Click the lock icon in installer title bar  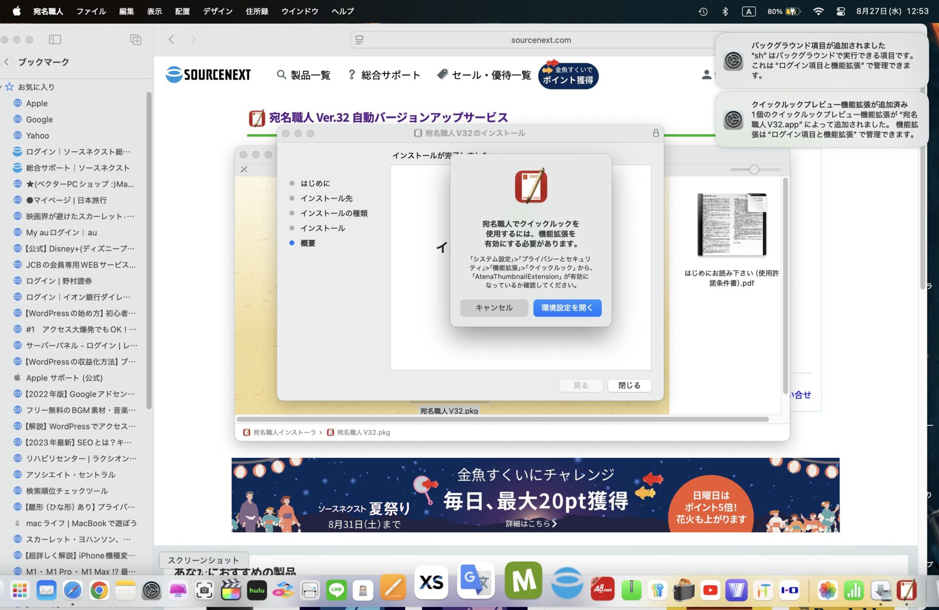pos(656,133)
